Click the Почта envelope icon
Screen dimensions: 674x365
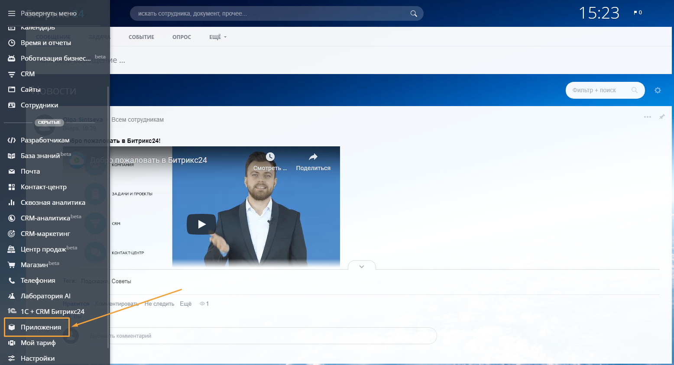(x=12, y=171)
